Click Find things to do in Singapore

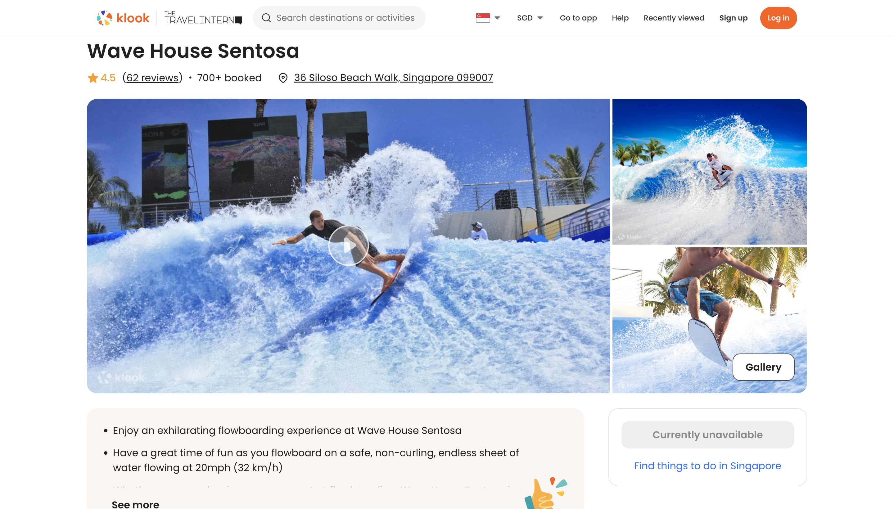coord(707,466)
